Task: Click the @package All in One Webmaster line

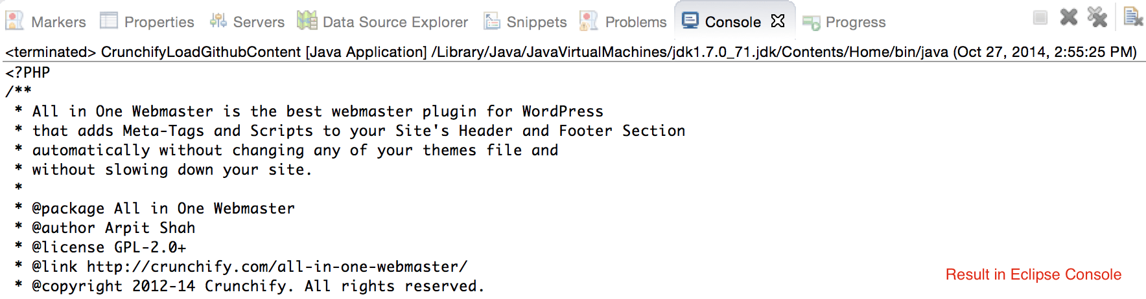Action: point(163,208)
